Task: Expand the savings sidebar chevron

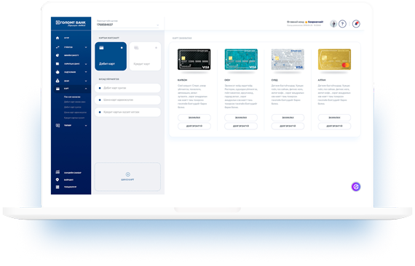Action: (x=86, y=72)
